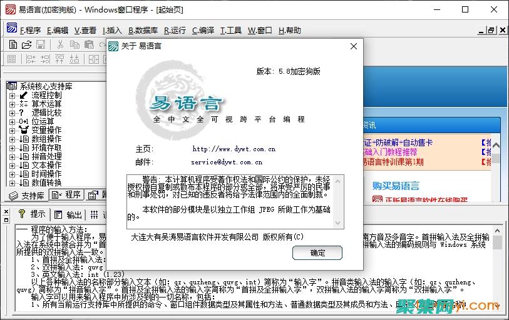Restore the inner MDI window via its restore button
Image resolution: width=509 pixels, height=320 pixels.
(491, 30)
